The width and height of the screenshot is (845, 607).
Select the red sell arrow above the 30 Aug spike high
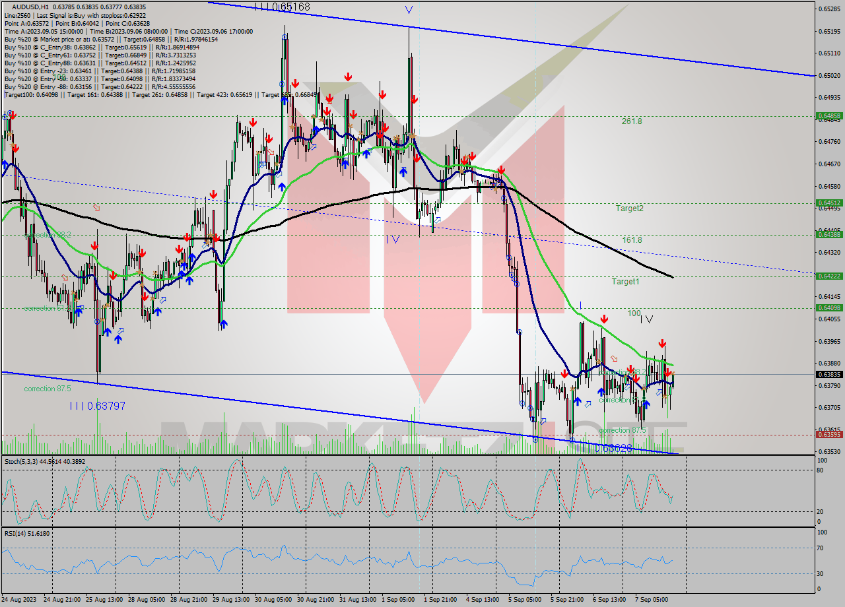(x=296, y=84)
